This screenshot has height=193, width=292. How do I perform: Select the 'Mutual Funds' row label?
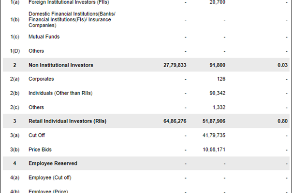(x=44, y=37)
